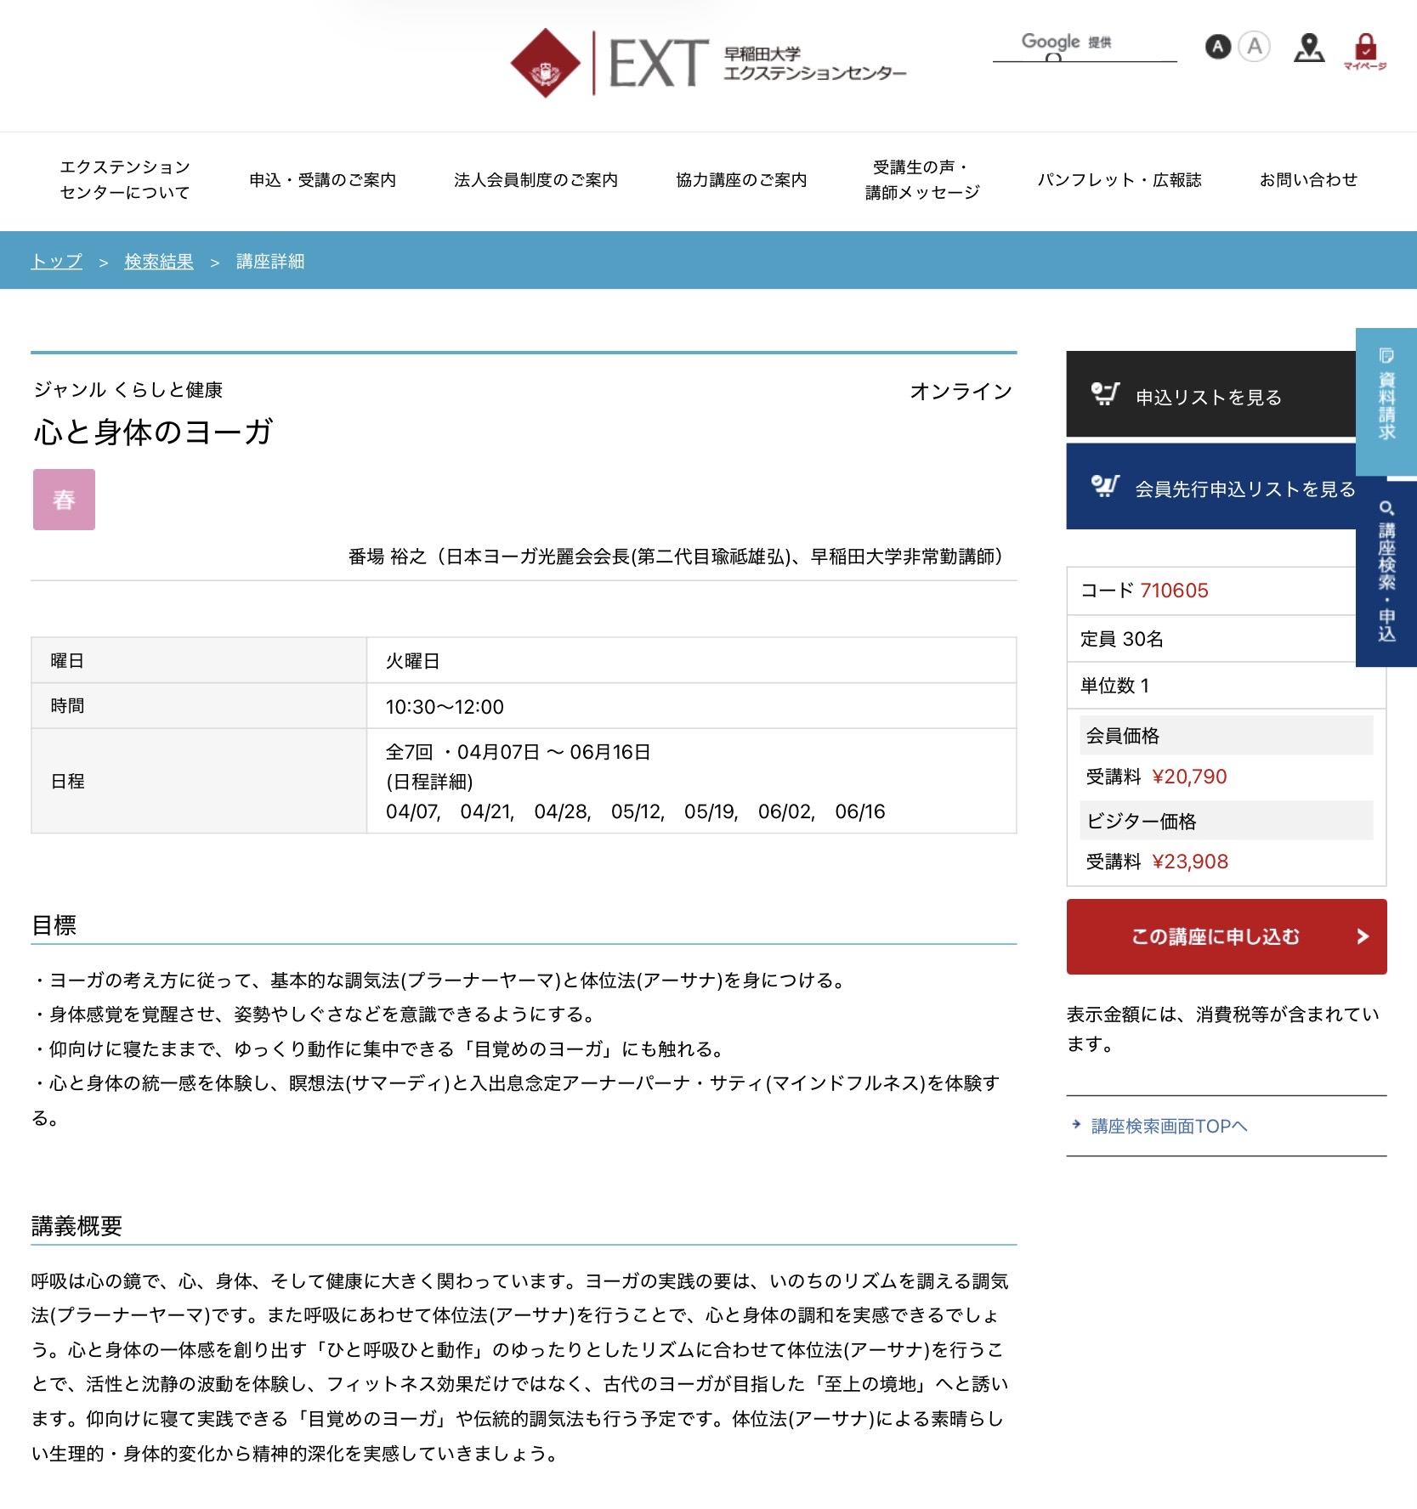Go to 法人会員制度のご案内
The image size is (1417, 1509).
pos(536,180)
